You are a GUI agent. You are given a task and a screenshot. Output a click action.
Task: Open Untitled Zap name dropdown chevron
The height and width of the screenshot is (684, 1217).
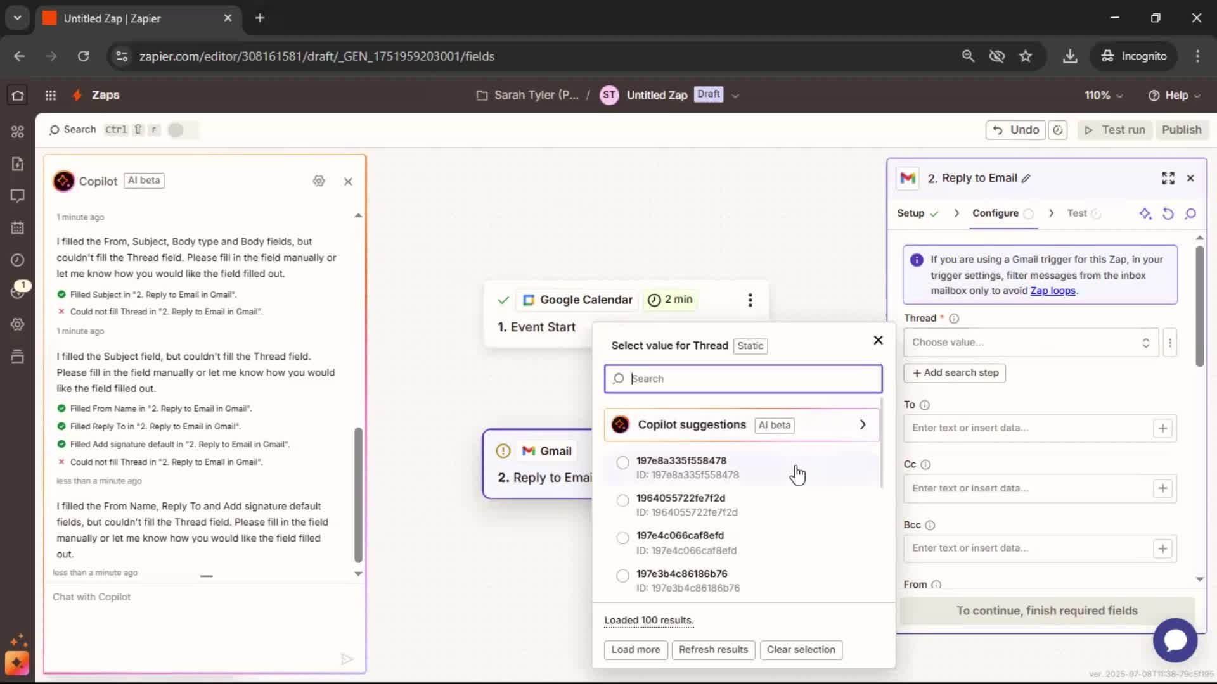735,96
